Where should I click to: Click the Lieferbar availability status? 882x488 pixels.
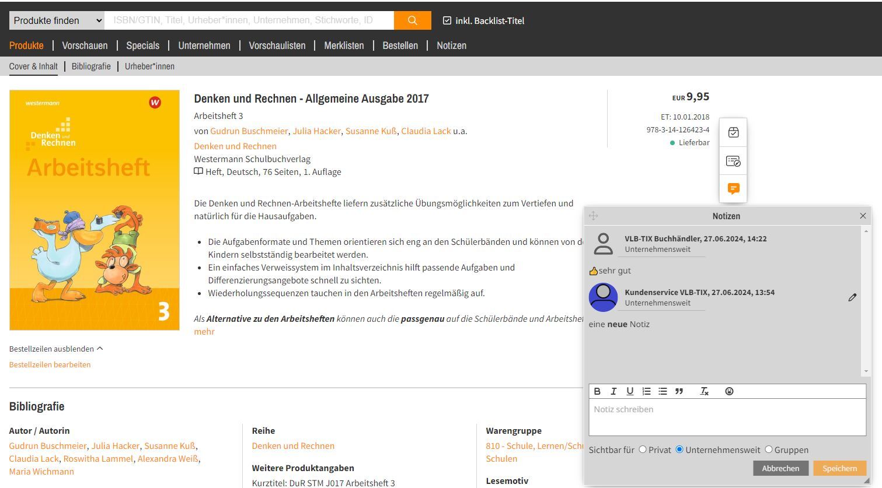689,143
